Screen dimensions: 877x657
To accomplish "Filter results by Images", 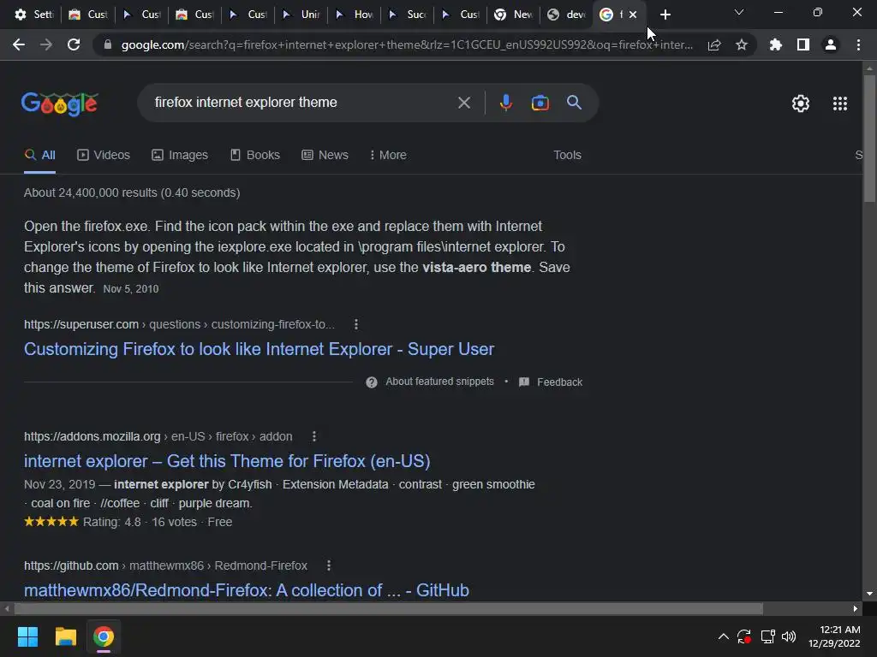I will click(x=180, y=156).
